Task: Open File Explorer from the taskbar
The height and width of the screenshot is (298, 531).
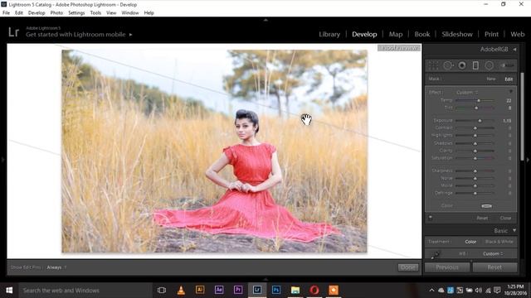Action: point(295,290)
